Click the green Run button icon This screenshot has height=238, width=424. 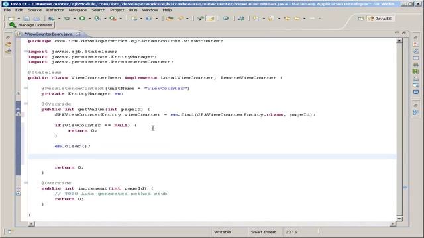coord(82,19)
